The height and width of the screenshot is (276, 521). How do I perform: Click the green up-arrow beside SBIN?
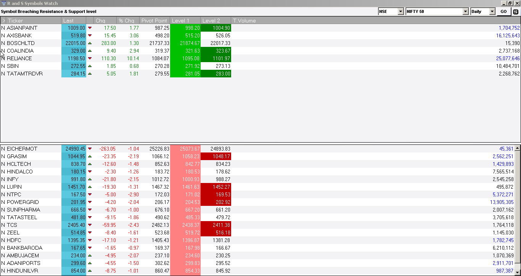coord(90,66)
